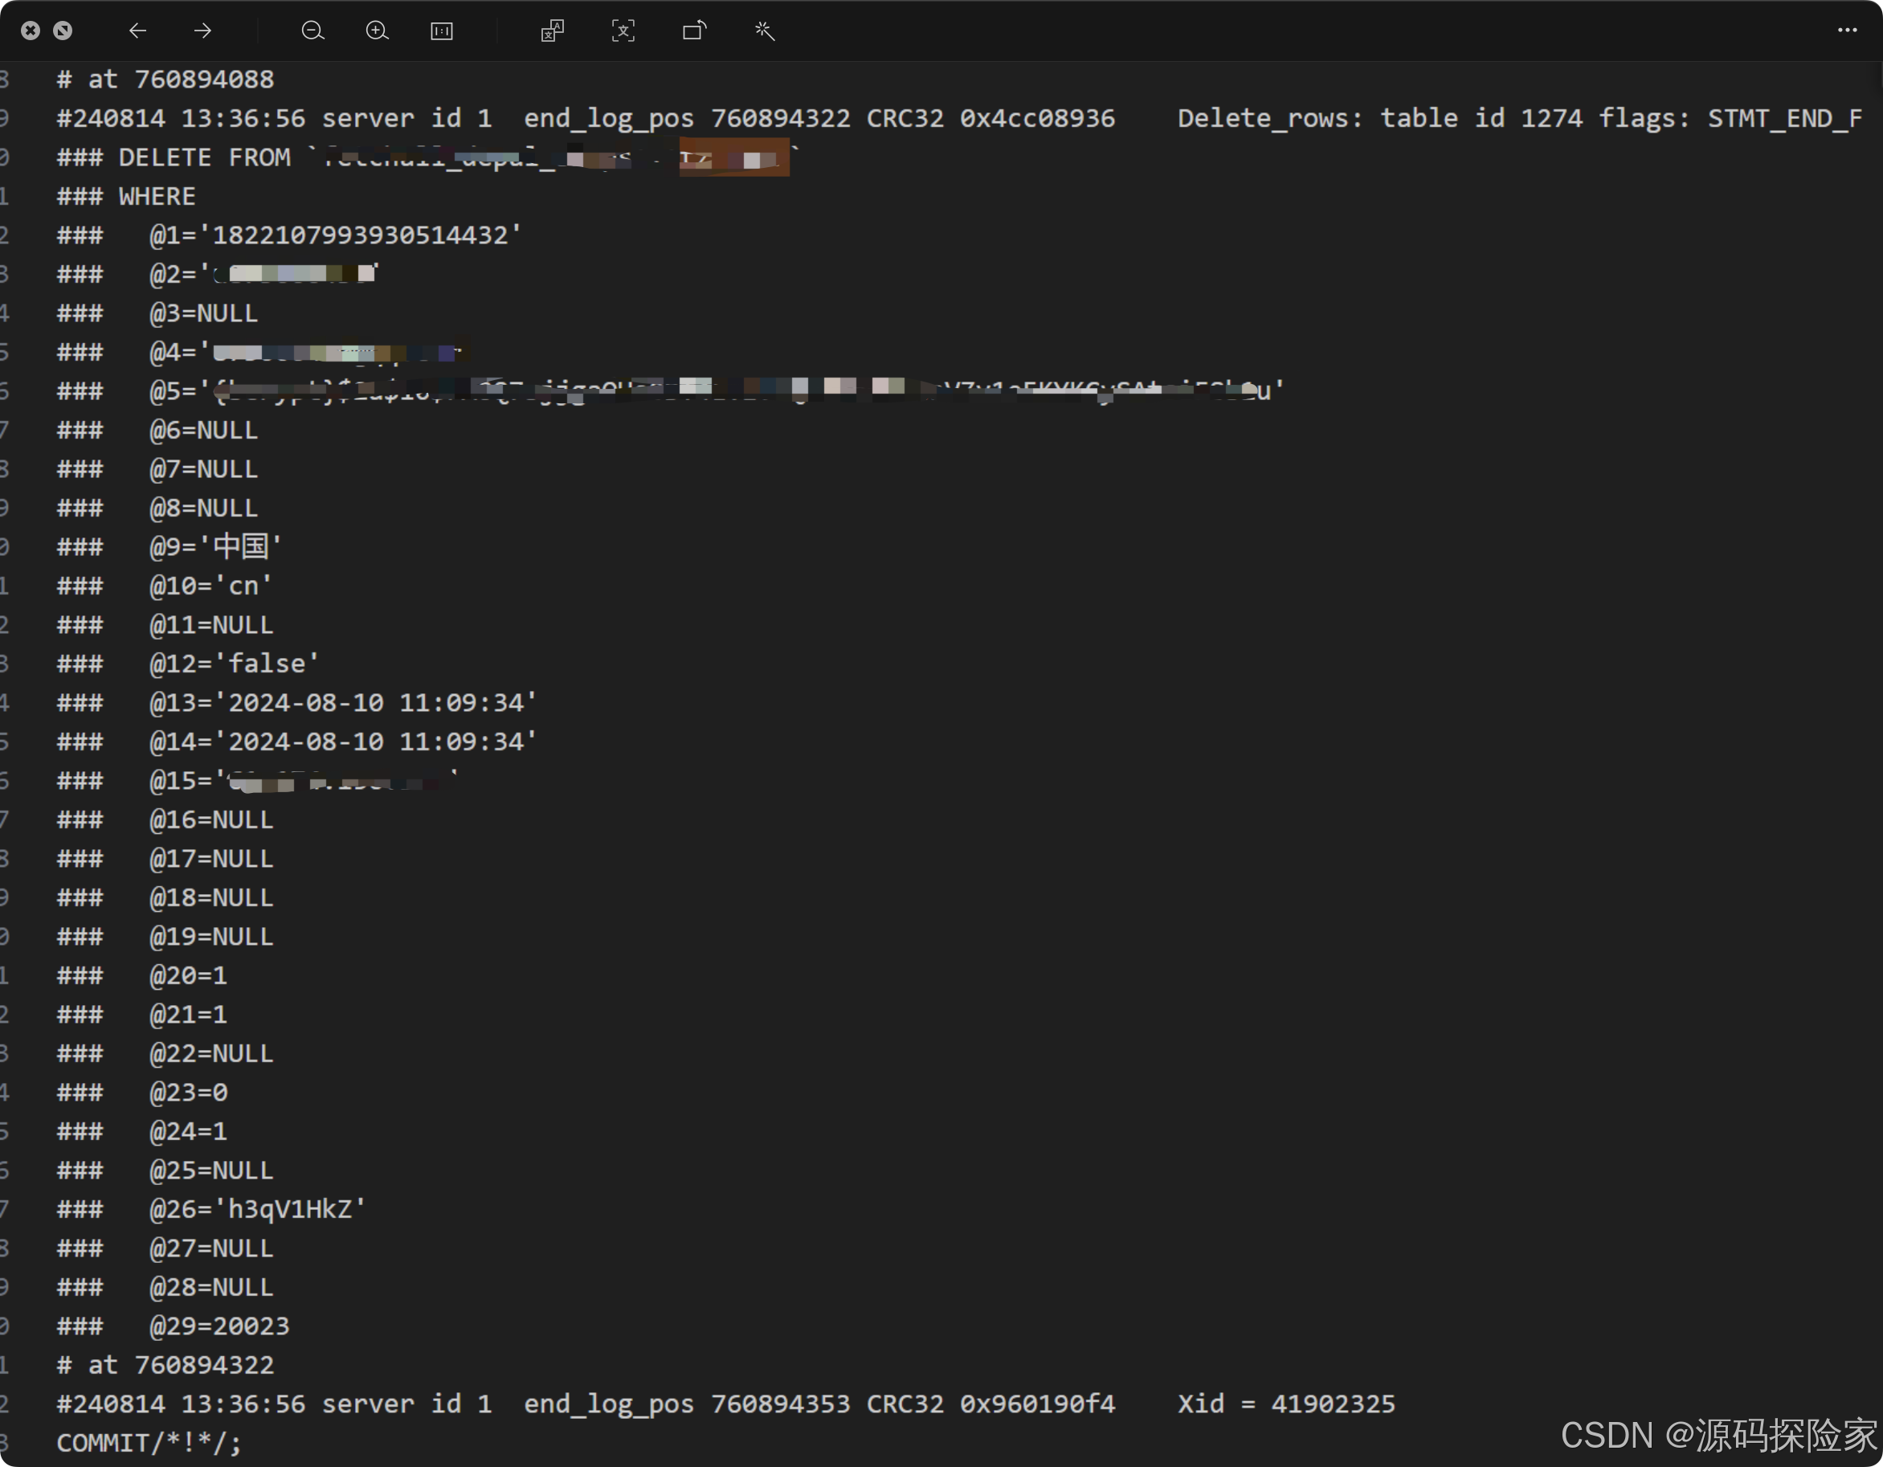View image at 1:1 actual size
This screenshot has height=1467, width=1883.
[x=442, y=31]
